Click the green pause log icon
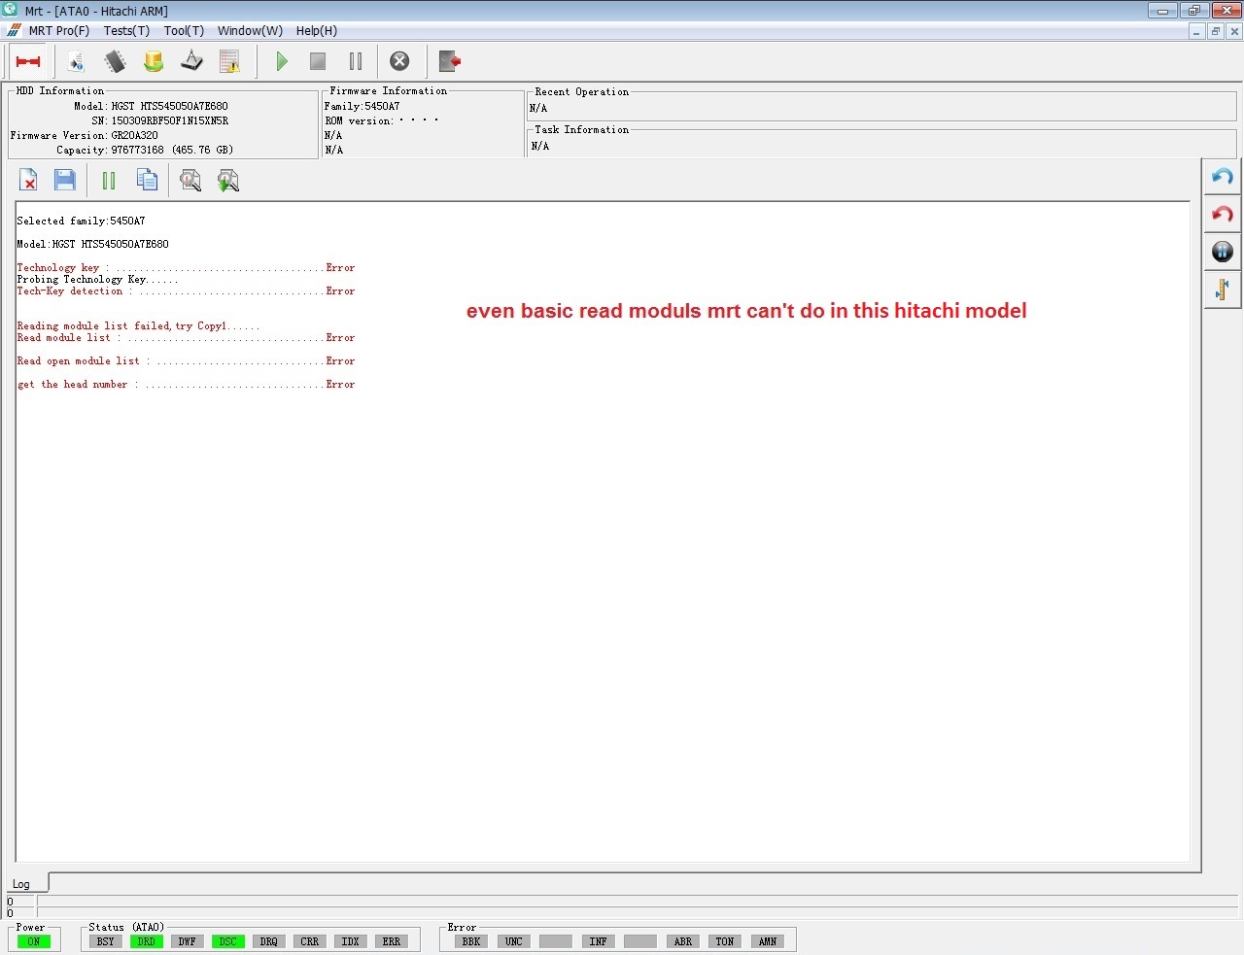The width and height of the screenshot is (1244, 955). (x=109, y=180)
